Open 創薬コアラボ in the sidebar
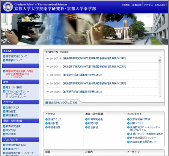Image resolution: width=169 pixels, height=156 pixels. (x=13, y=149)
